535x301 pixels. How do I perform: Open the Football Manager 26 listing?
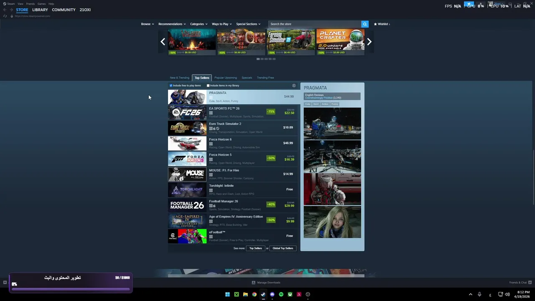[x=234, y=205]
